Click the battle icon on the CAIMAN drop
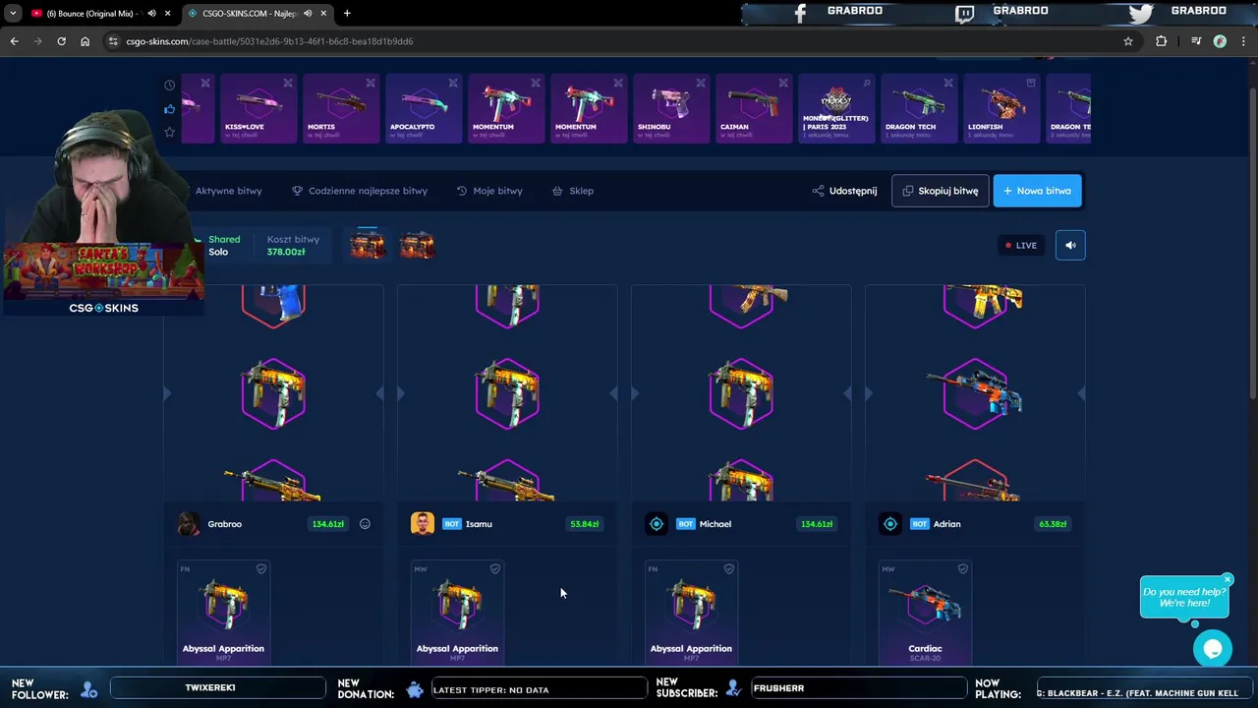Screen dimensions: 1258x708 point(783,83)
